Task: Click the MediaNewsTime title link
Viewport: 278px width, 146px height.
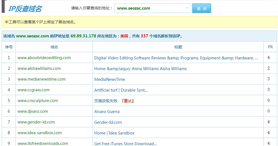Action: pyautogui.click(x=110, y=79)
